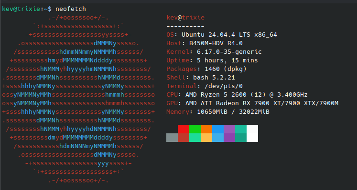Click the 'GPU' label
This screenshot has width=357, height=190.
[x=172, y=103]
